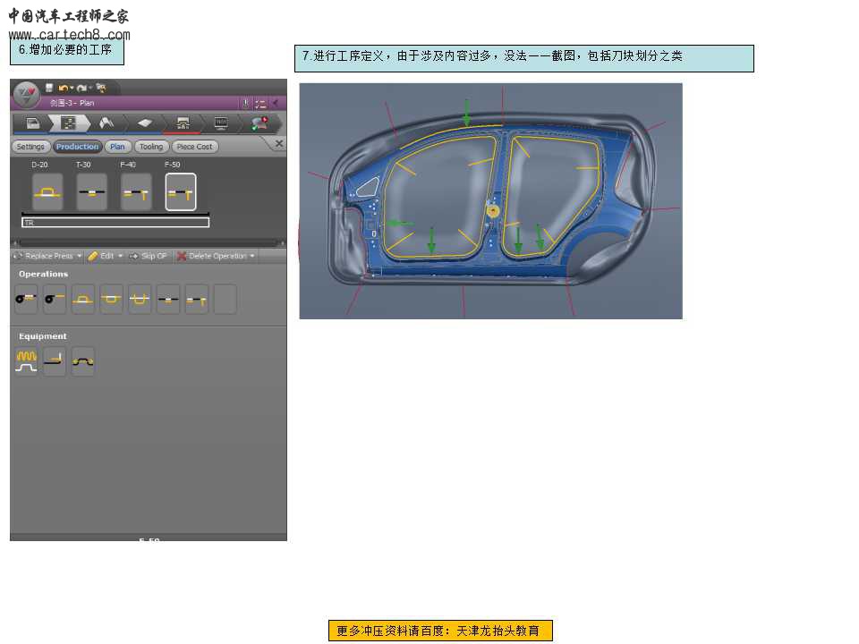Add the fifth operation icon under Operations

coord(140,299)
